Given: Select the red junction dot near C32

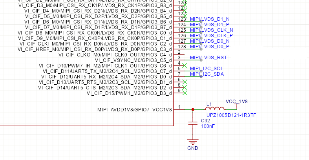Looking at the screenshot, I should point(192,109).
